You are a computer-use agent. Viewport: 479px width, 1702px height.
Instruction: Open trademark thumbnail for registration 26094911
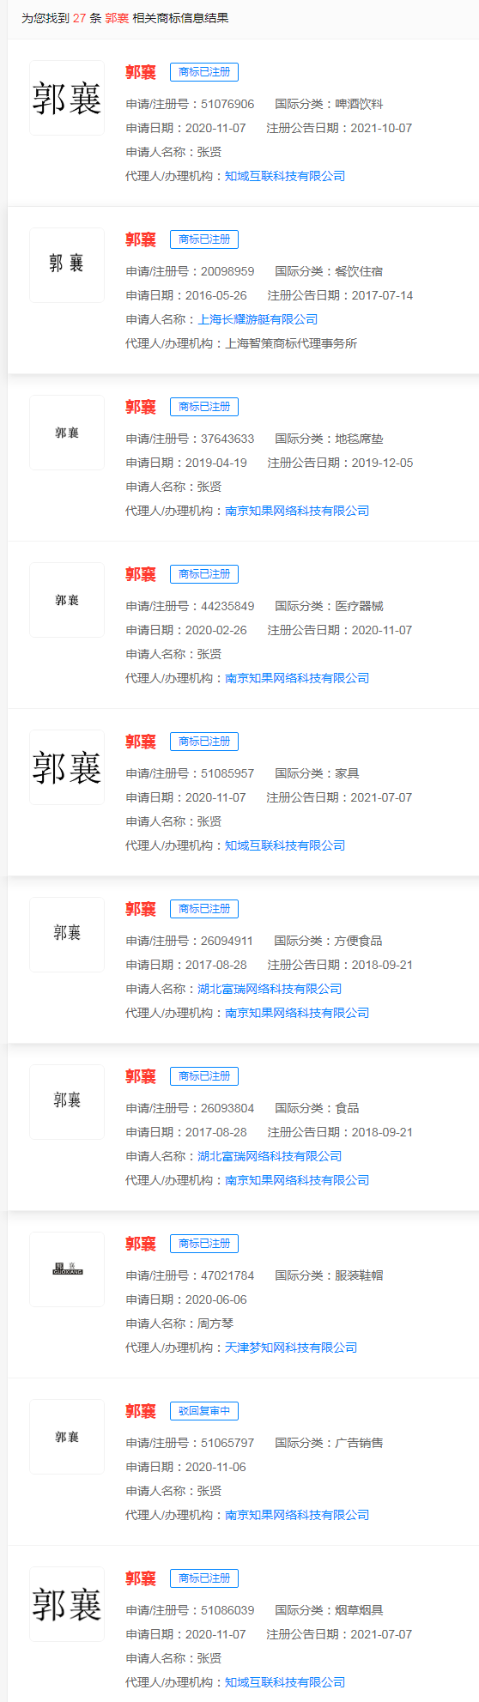click(67, 935)
